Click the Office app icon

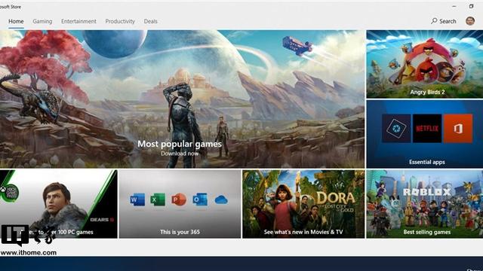[458, 129]
